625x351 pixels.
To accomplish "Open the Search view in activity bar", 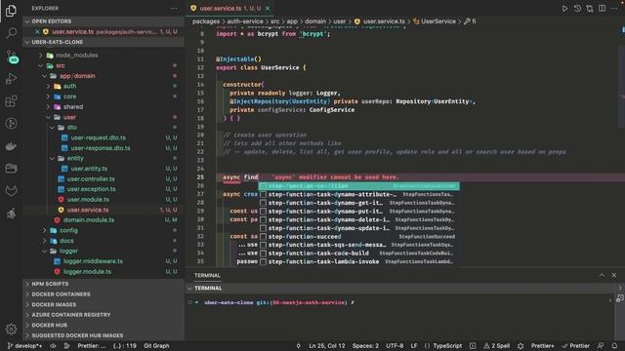I will [x=11, y=32].
